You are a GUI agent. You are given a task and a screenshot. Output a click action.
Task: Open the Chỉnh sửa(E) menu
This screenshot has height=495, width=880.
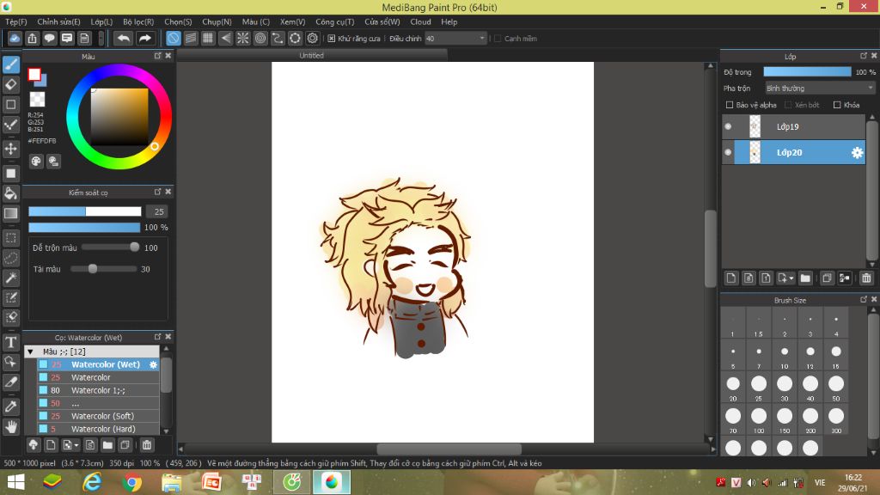point(58,21)
